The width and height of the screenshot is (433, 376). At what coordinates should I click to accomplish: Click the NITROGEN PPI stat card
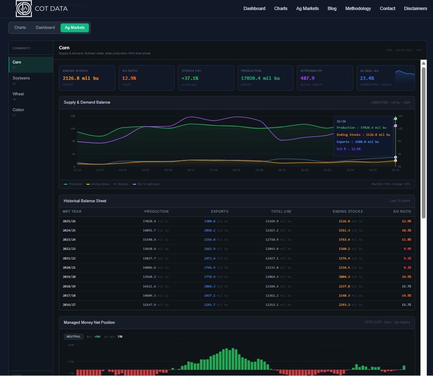pos(325,78)
